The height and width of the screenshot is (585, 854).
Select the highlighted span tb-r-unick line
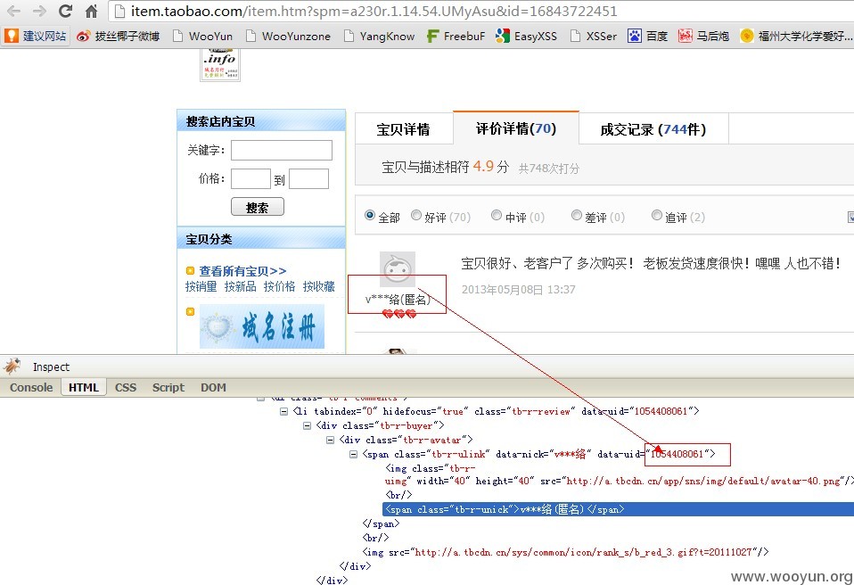(x=618, y=509)
